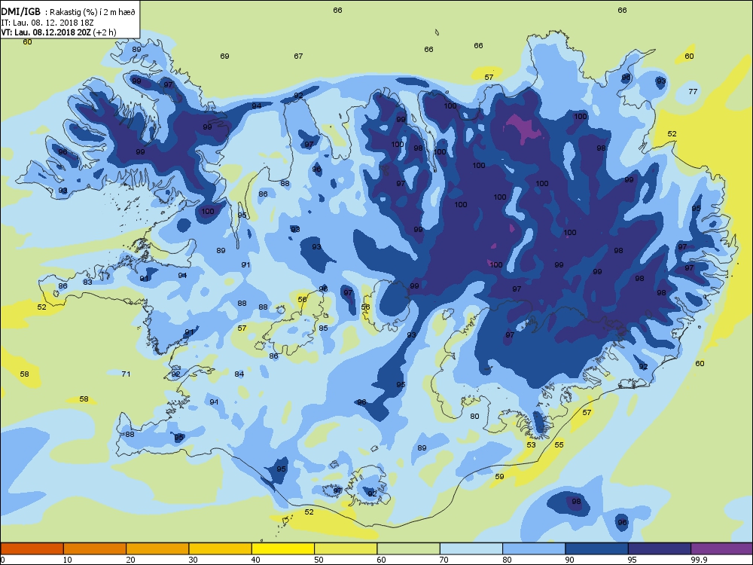The width and height of the screenshot is (753, 565).
Task: Click the '77' humidity value on map
Action: 693,91
